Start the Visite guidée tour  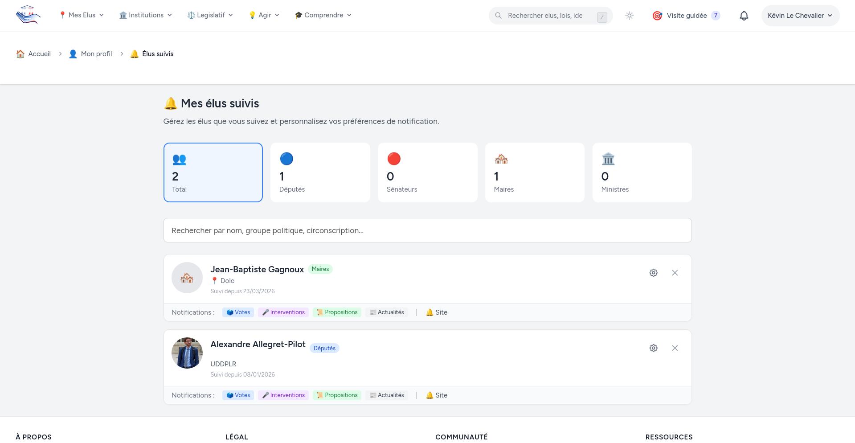(686, 16)
